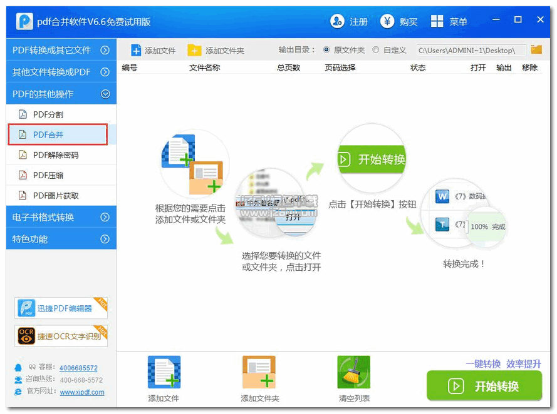Open the 电子书格式转换 category

[61, 217]
